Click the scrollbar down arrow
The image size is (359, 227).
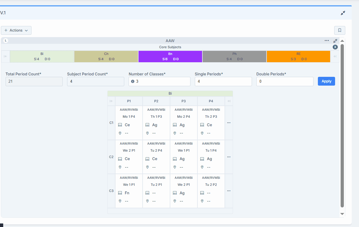(342, 214)
